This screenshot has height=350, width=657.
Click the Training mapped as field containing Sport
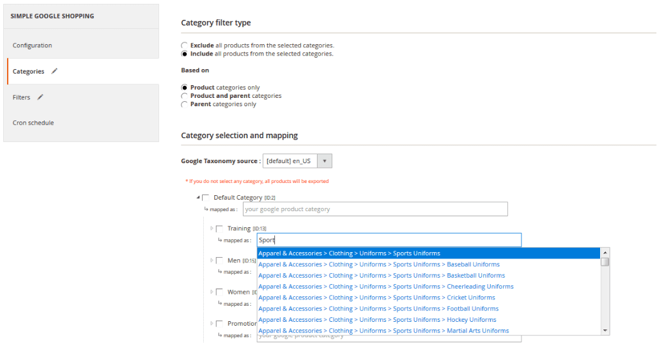click(389, 240)
